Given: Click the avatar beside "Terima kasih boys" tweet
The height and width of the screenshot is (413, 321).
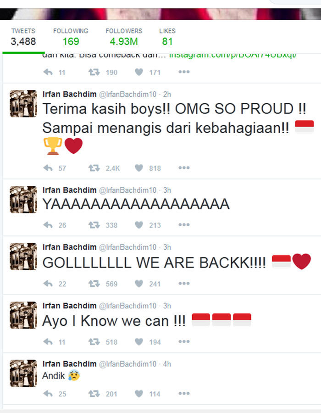Looking at the screenshot, I should point(23,104).
